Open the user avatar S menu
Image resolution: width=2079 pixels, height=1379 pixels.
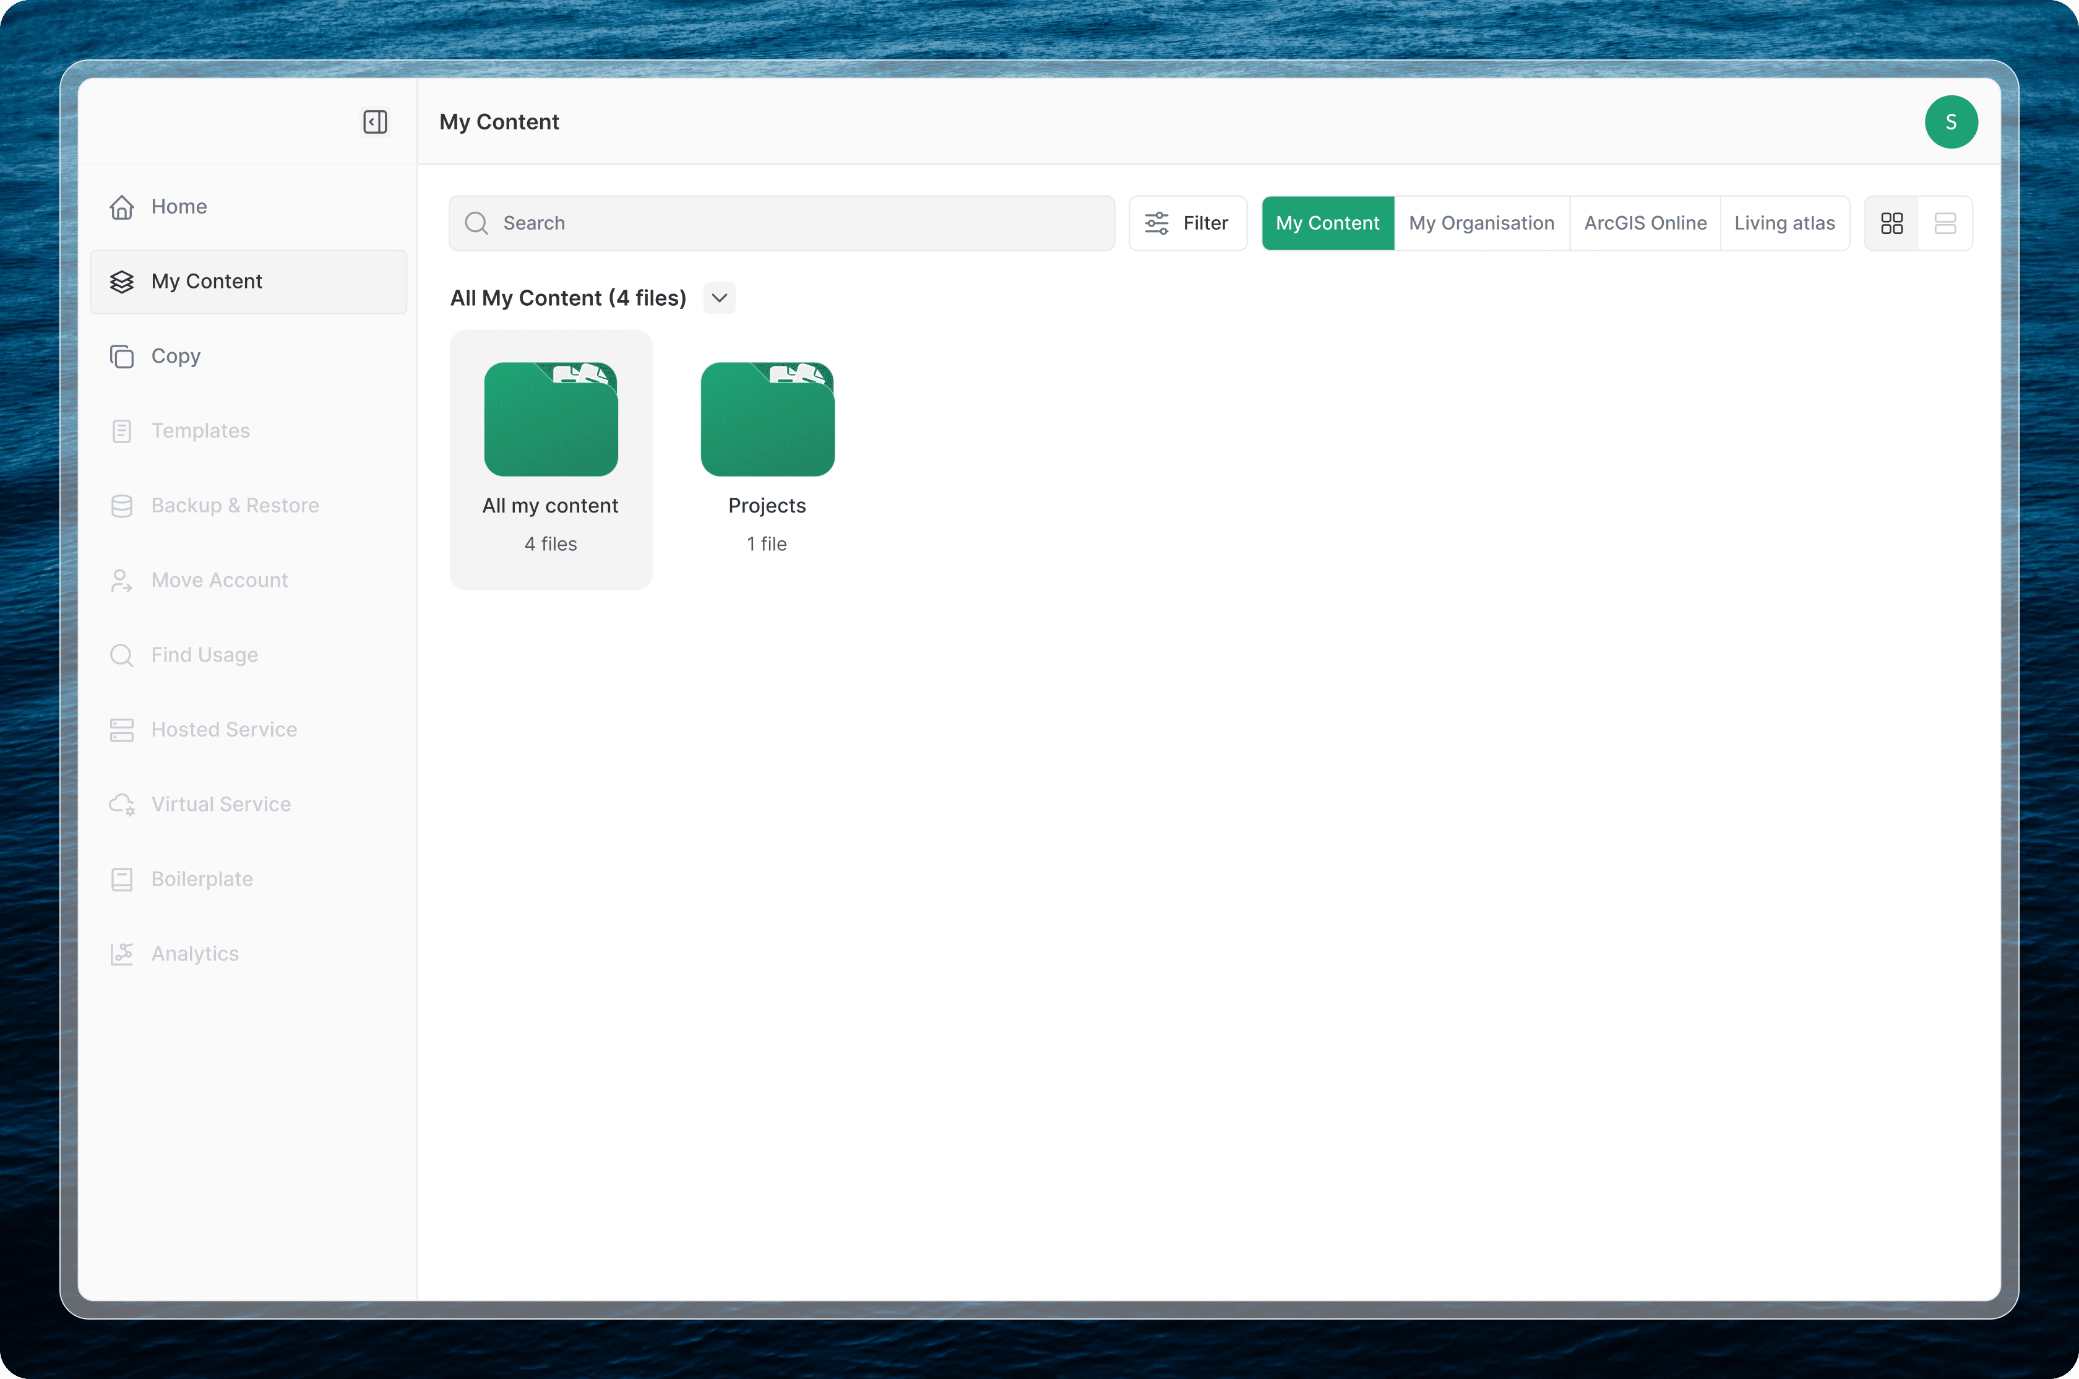[1951, 123]
